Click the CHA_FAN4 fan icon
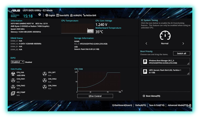Screen dimensions: 200x119 tap(45, 87)
